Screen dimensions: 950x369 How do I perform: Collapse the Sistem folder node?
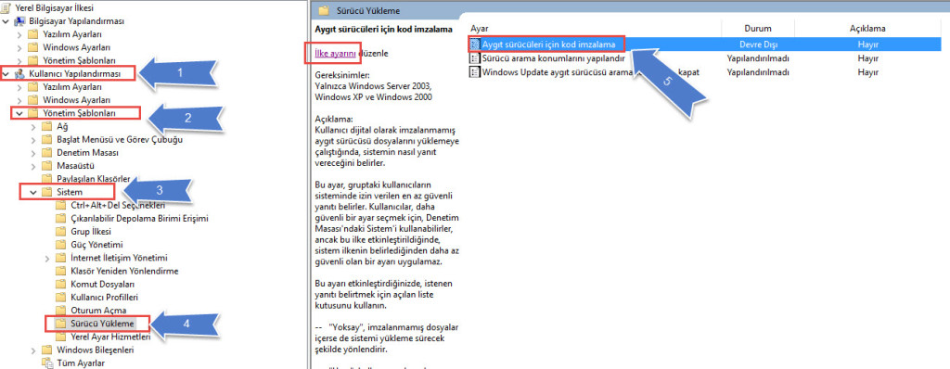point(34,192)
